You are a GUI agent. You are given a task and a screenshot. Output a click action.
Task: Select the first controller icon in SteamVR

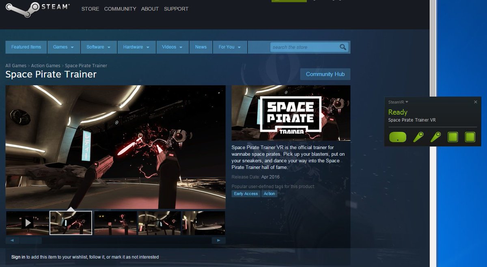point(418,137)
